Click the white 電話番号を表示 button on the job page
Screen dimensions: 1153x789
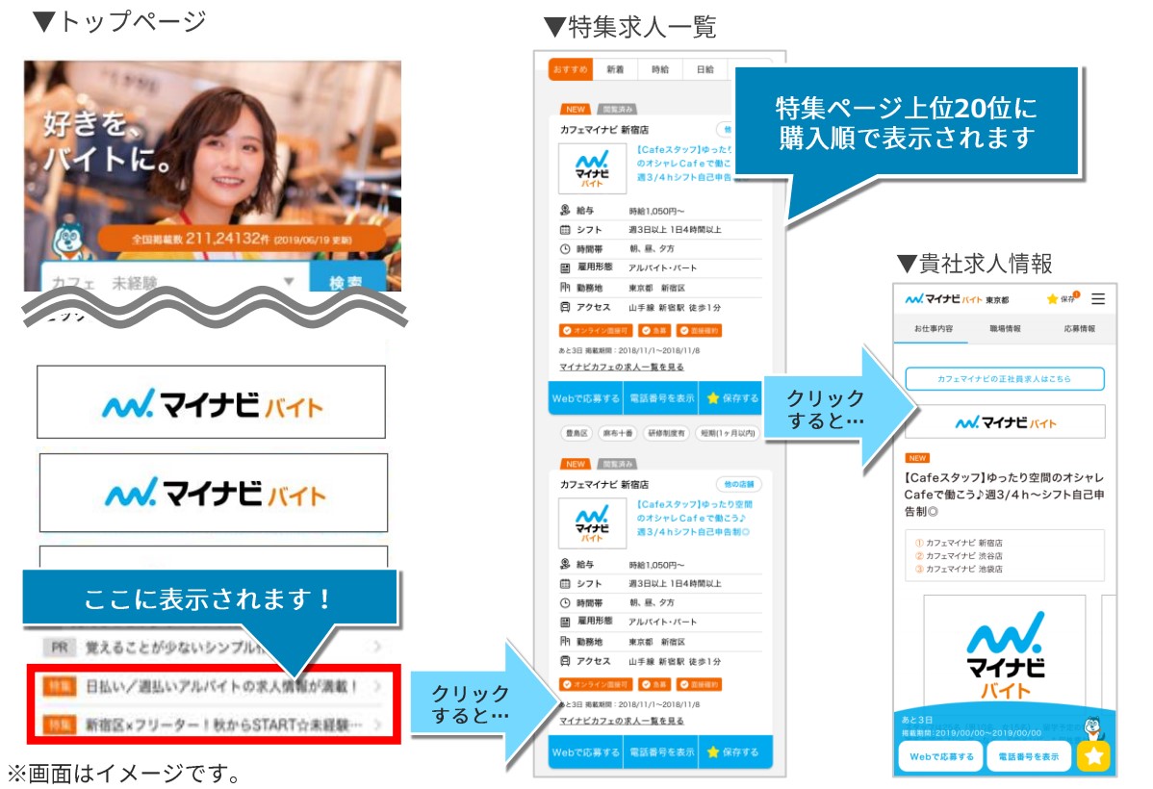(1028, 756)
